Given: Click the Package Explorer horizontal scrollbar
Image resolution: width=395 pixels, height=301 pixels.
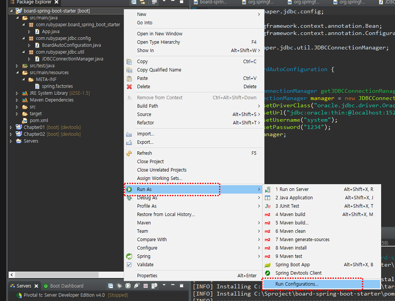Looking at the screenshot, I should pyautogui.click(x=57, y=275).
